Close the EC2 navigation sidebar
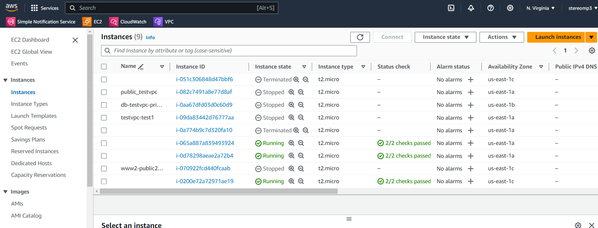The image size is (598, 228). [x=75, y=40]
